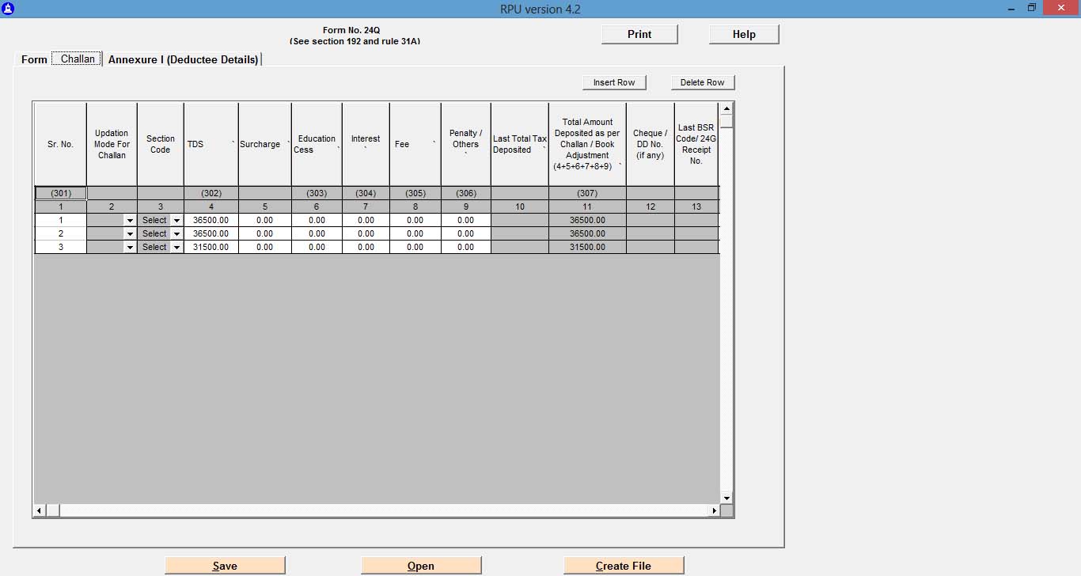Click the Open button
Image resolution: width=1081 pixels, height=576 pixels.
pos(421,566)
